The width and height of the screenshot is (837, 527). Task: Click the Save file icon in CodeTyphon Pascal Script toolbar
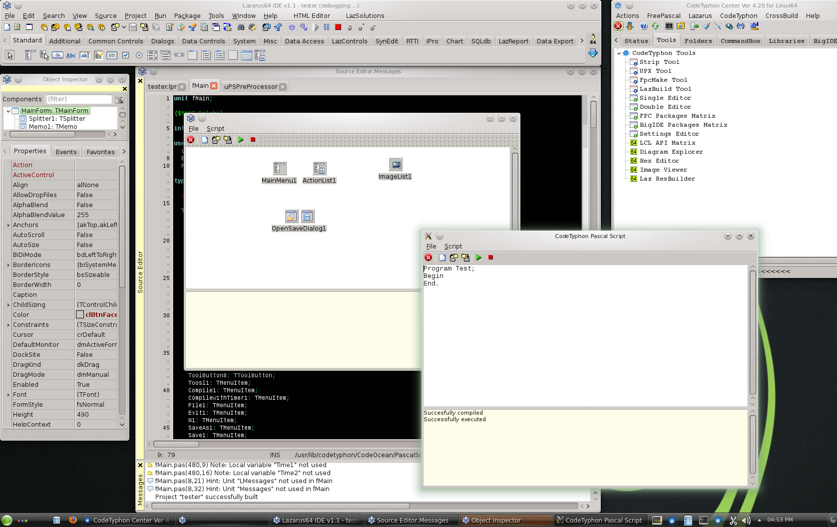click(465, 258)
